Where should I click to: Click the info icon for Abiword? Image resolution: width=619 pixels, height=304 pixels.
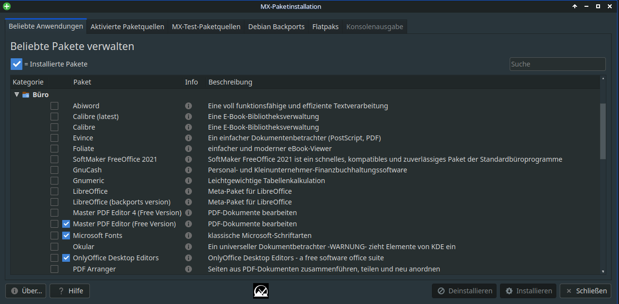pos(189,106)
